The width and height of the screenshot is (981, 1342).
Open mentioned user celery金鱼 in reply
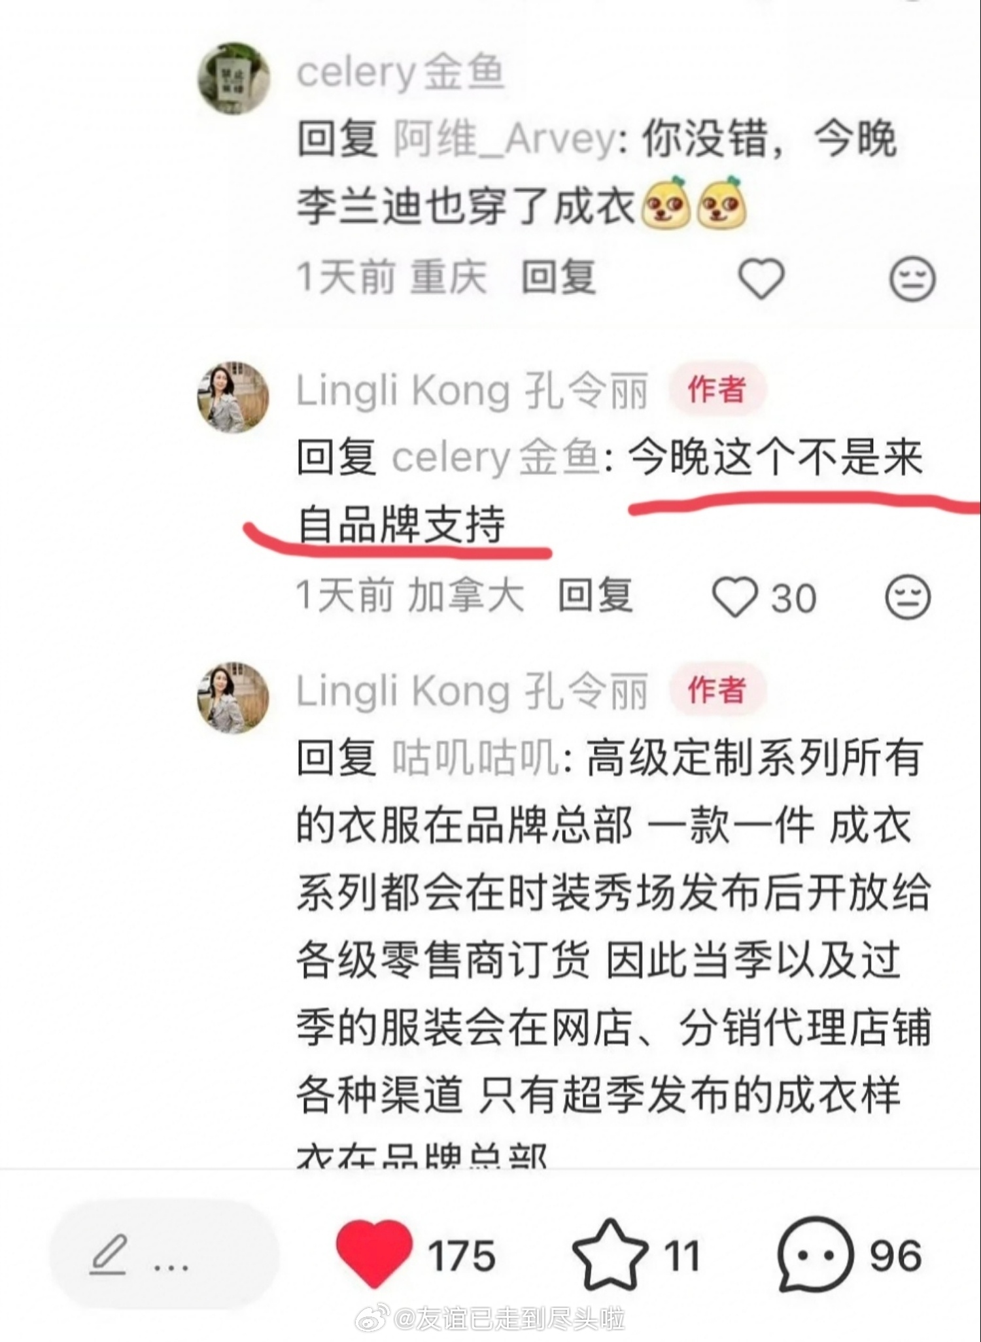[x=496, y=457]
